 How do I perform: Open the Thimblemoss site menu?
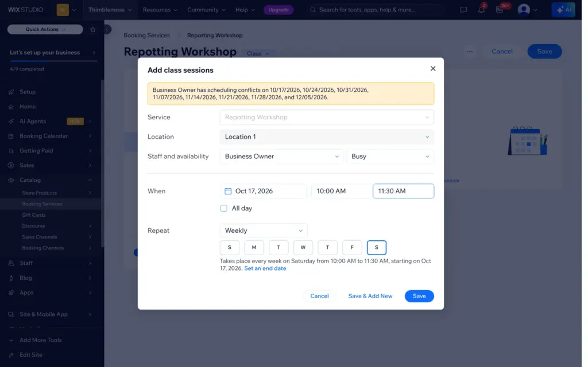(x=110, y=10)
